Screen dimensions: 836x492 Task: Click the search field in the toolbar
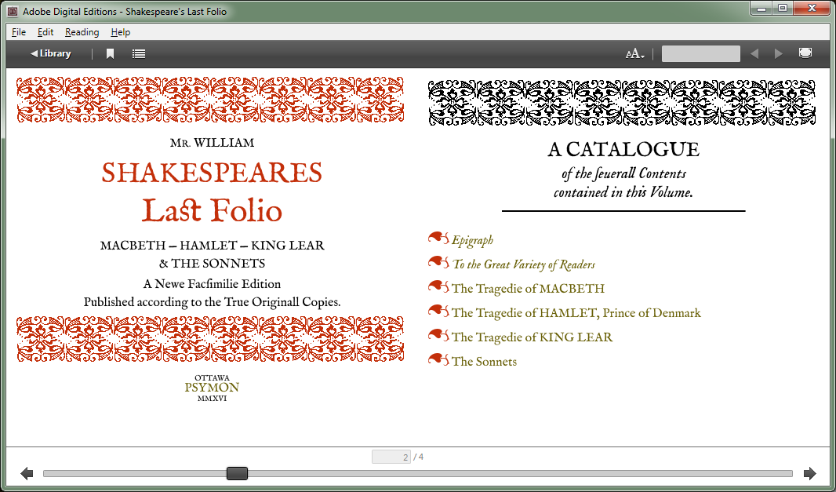point(700,53)
